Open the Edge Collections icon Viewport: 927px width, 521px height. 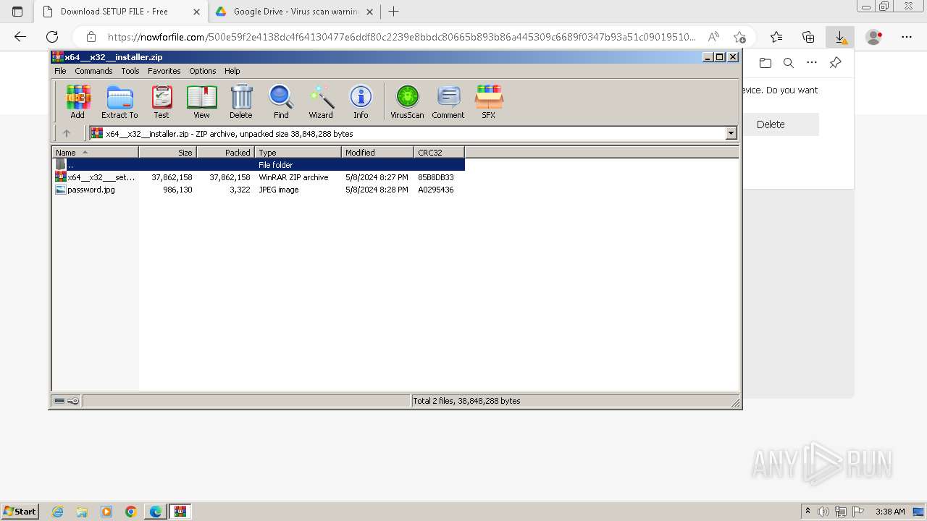click(808, 37)
